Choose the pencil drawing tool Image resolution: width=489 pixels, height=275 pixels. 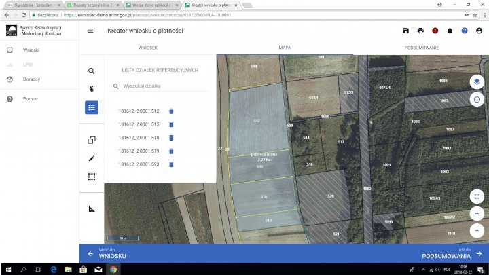pyautogui.click(x=92, y=158)
